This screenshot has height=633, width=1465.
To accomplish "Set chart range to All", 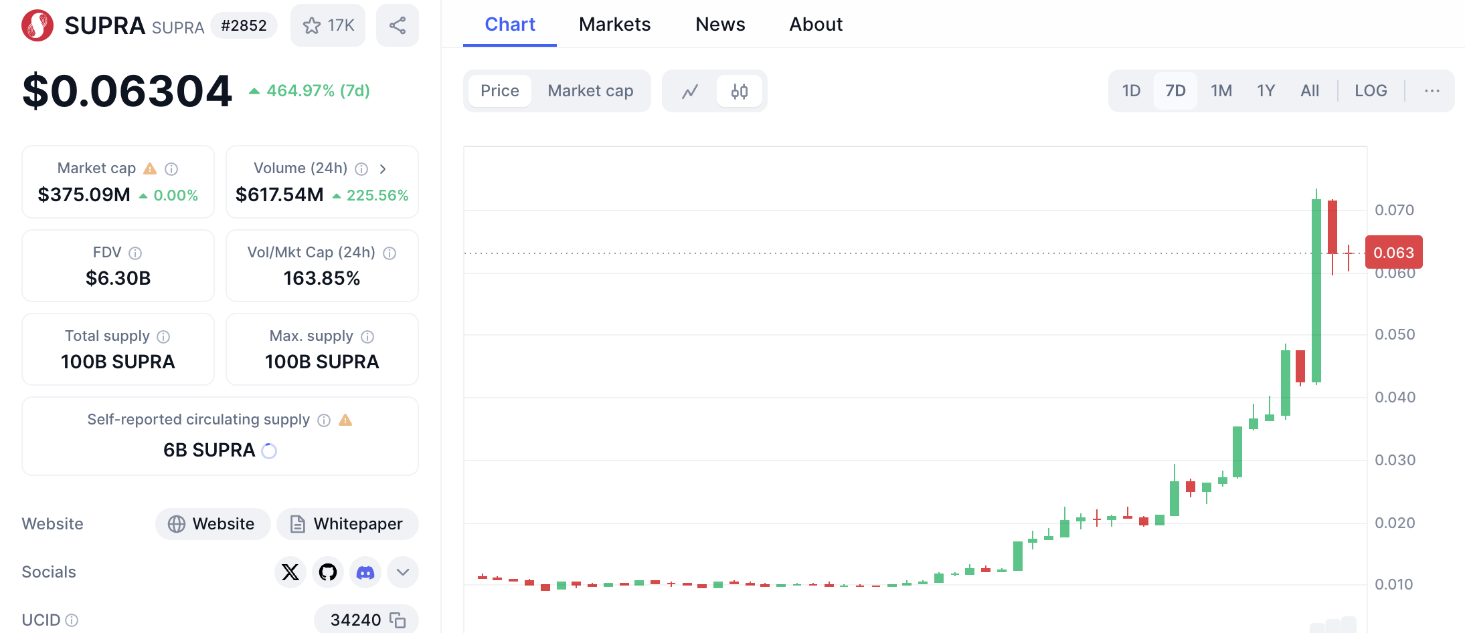I will [1310, 91].
